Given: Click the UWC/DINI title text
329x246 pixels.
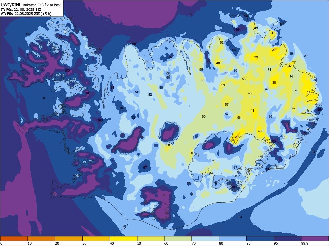Looking at the screenshot, I should coord(10,5).
